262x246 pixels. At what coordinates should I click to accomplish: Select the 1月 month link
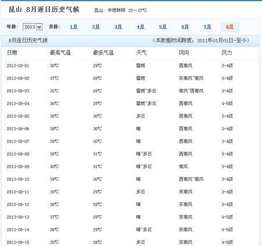74,27
